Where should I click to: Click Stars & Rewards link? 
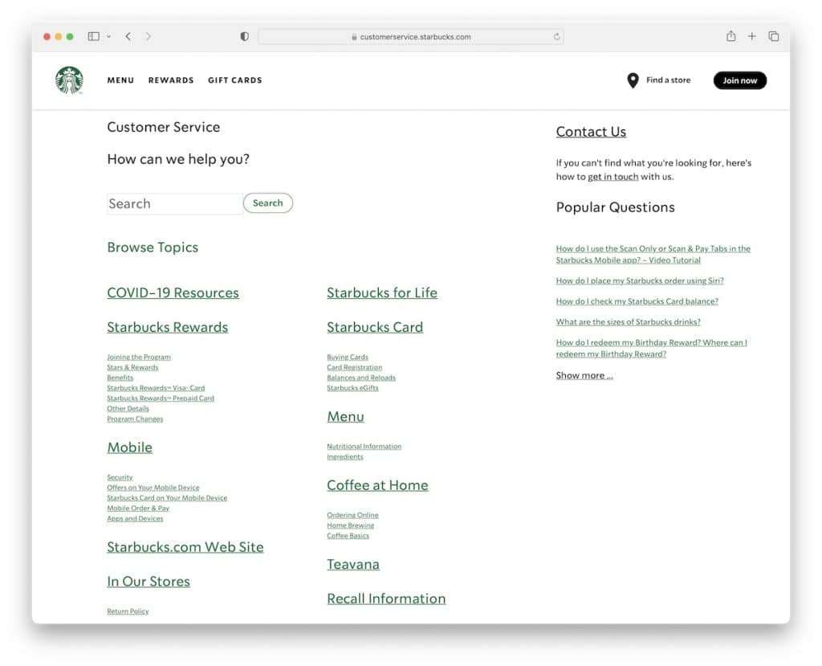pos(132,367)
